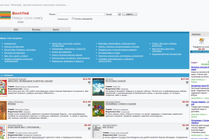Open 'Медицина, здоровье и красота' category

[68, 61]
